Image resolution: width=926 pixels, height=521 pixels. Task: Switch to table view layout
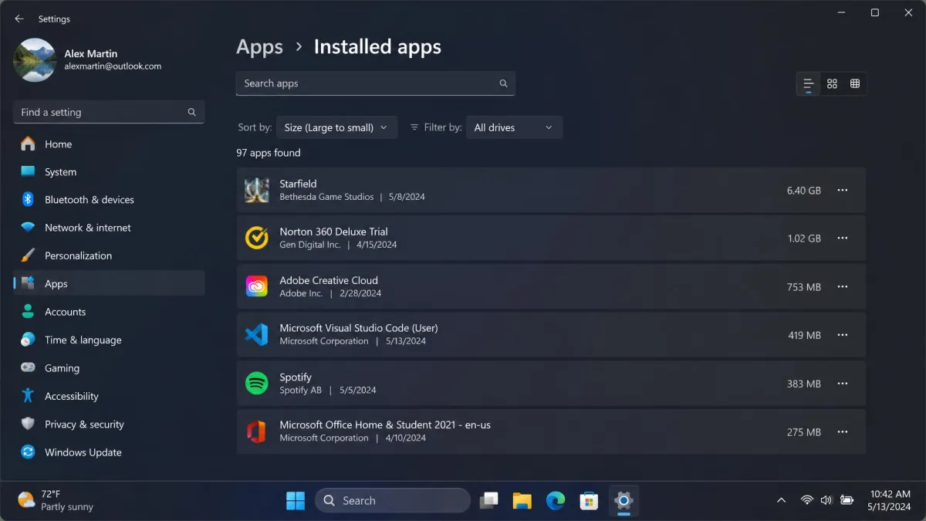855,83
